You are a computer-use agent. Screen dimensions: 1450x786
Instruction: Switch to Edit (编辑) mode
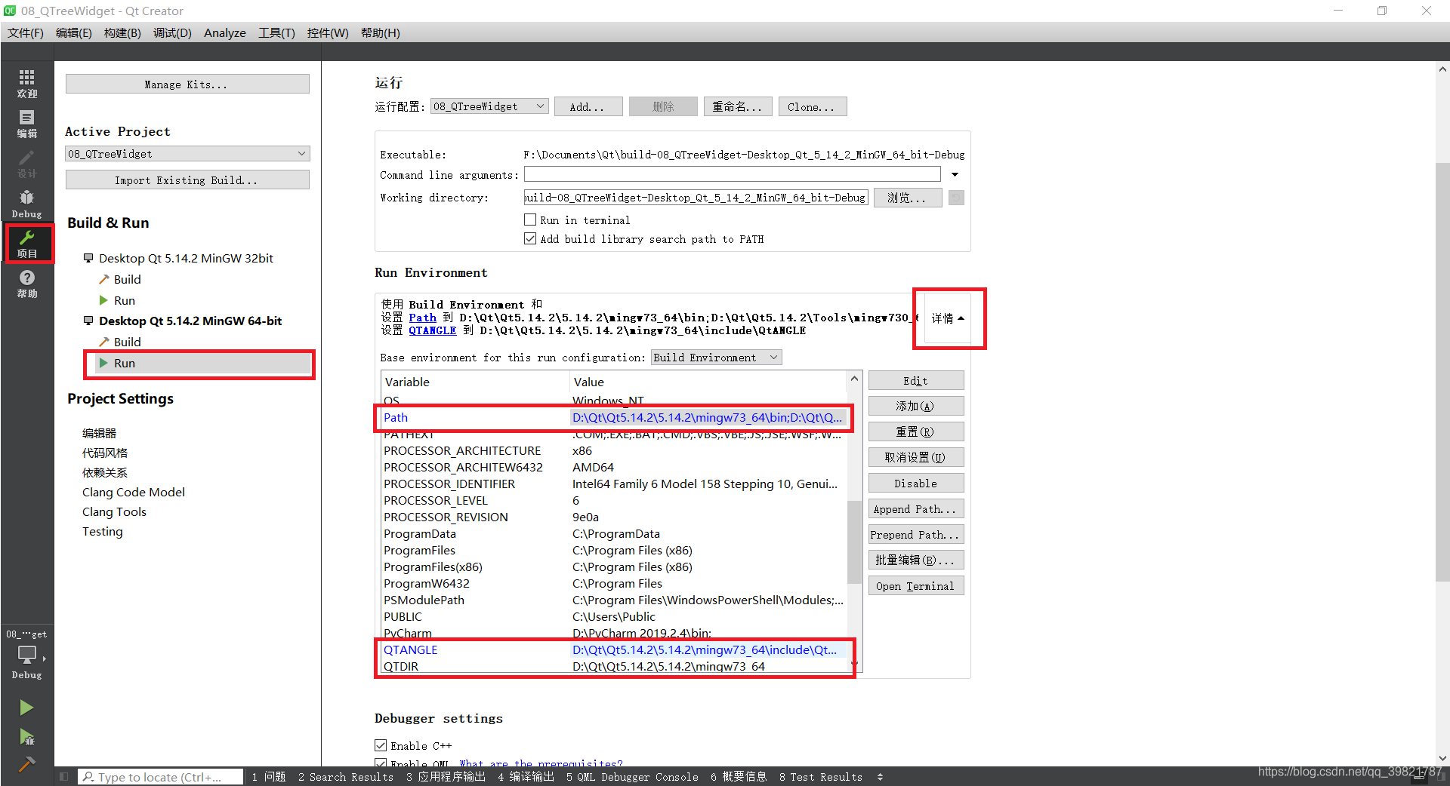(x=27, y=124)
